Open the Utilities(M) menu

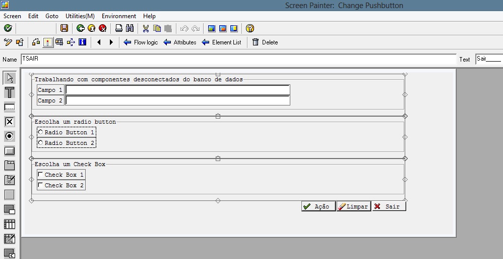tap(80, 16)
